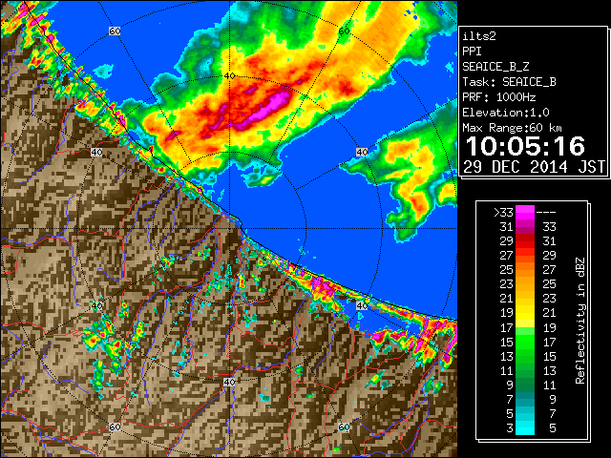Click the 60 range label in southwest sector
The height and width of the screenshot is (458, 611).
point(115,427)
